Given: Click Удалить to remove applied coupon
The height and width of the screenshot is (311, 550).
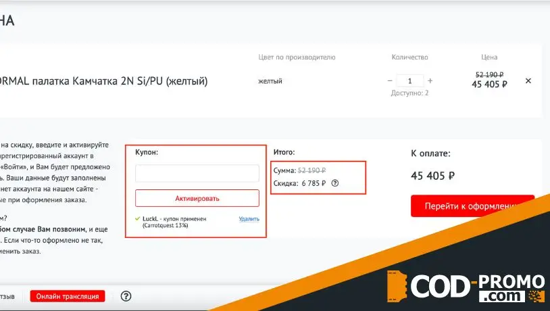Looking at the screenshot, I should click(x=249, y=219).
